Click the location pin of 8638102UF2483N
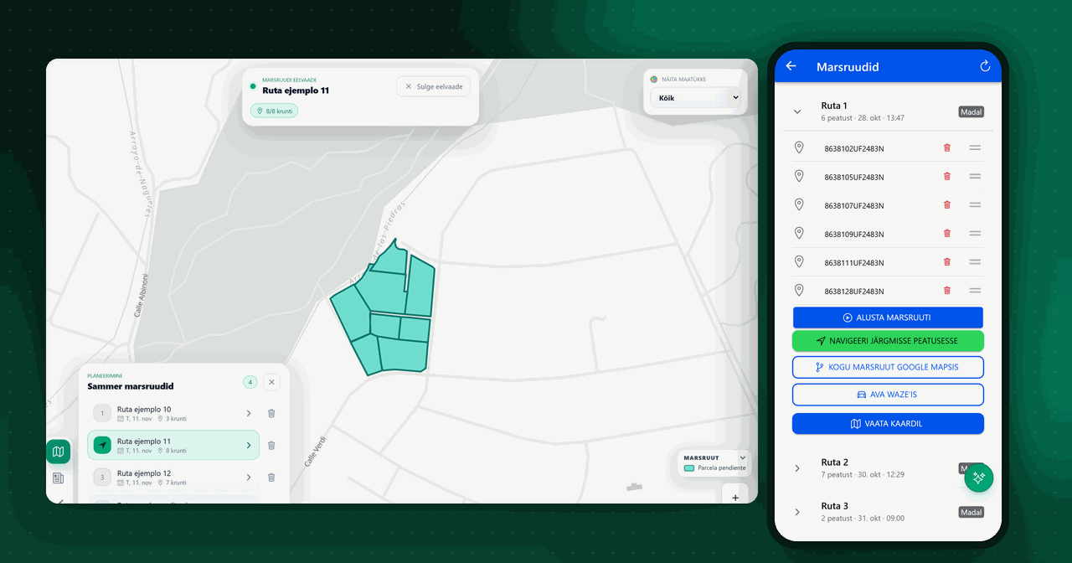 (x=799, y=147)
